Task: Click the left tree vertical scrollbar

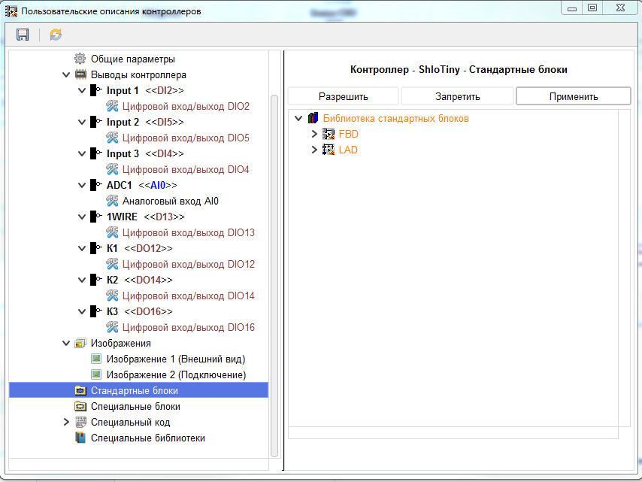Action: point(274,276)
